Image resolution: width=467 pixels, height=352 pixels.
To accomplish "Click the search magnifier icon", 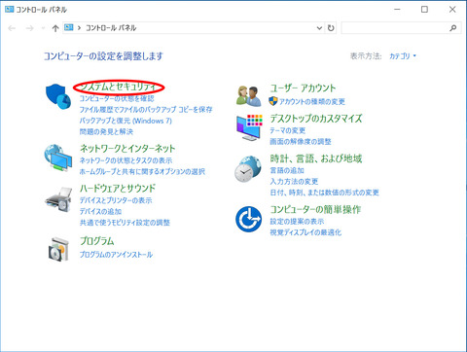I will click(453, 28).
